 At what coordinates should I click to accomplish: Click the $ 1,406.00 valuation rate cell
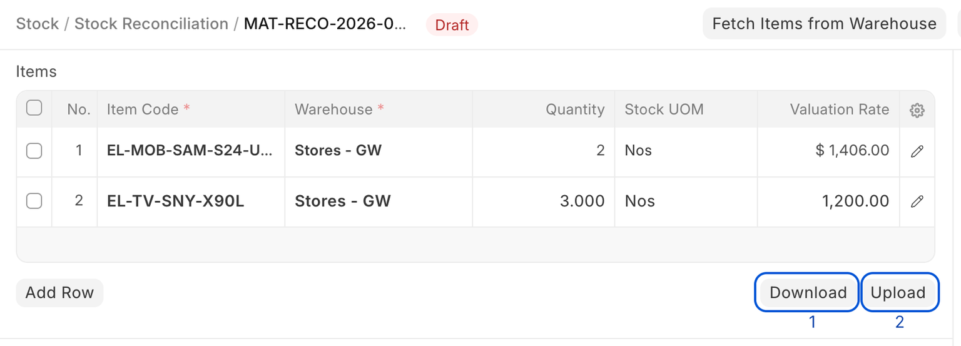(x=828, y=151)
